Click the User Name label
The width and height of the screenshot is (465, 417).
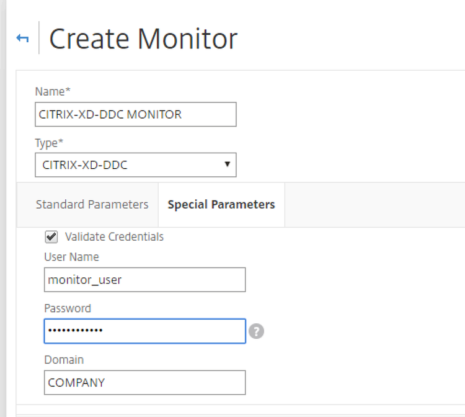click(71, 257)
